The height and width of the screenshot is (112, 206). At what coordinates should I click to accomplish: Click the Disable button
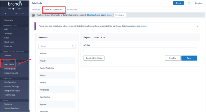[x=173, y=58]
